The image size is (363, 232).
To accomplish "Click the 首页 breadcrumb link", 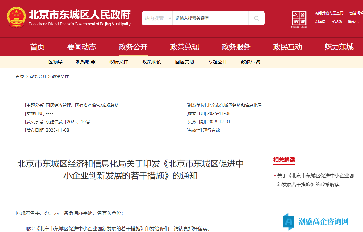I will click(x=20, y=76).
